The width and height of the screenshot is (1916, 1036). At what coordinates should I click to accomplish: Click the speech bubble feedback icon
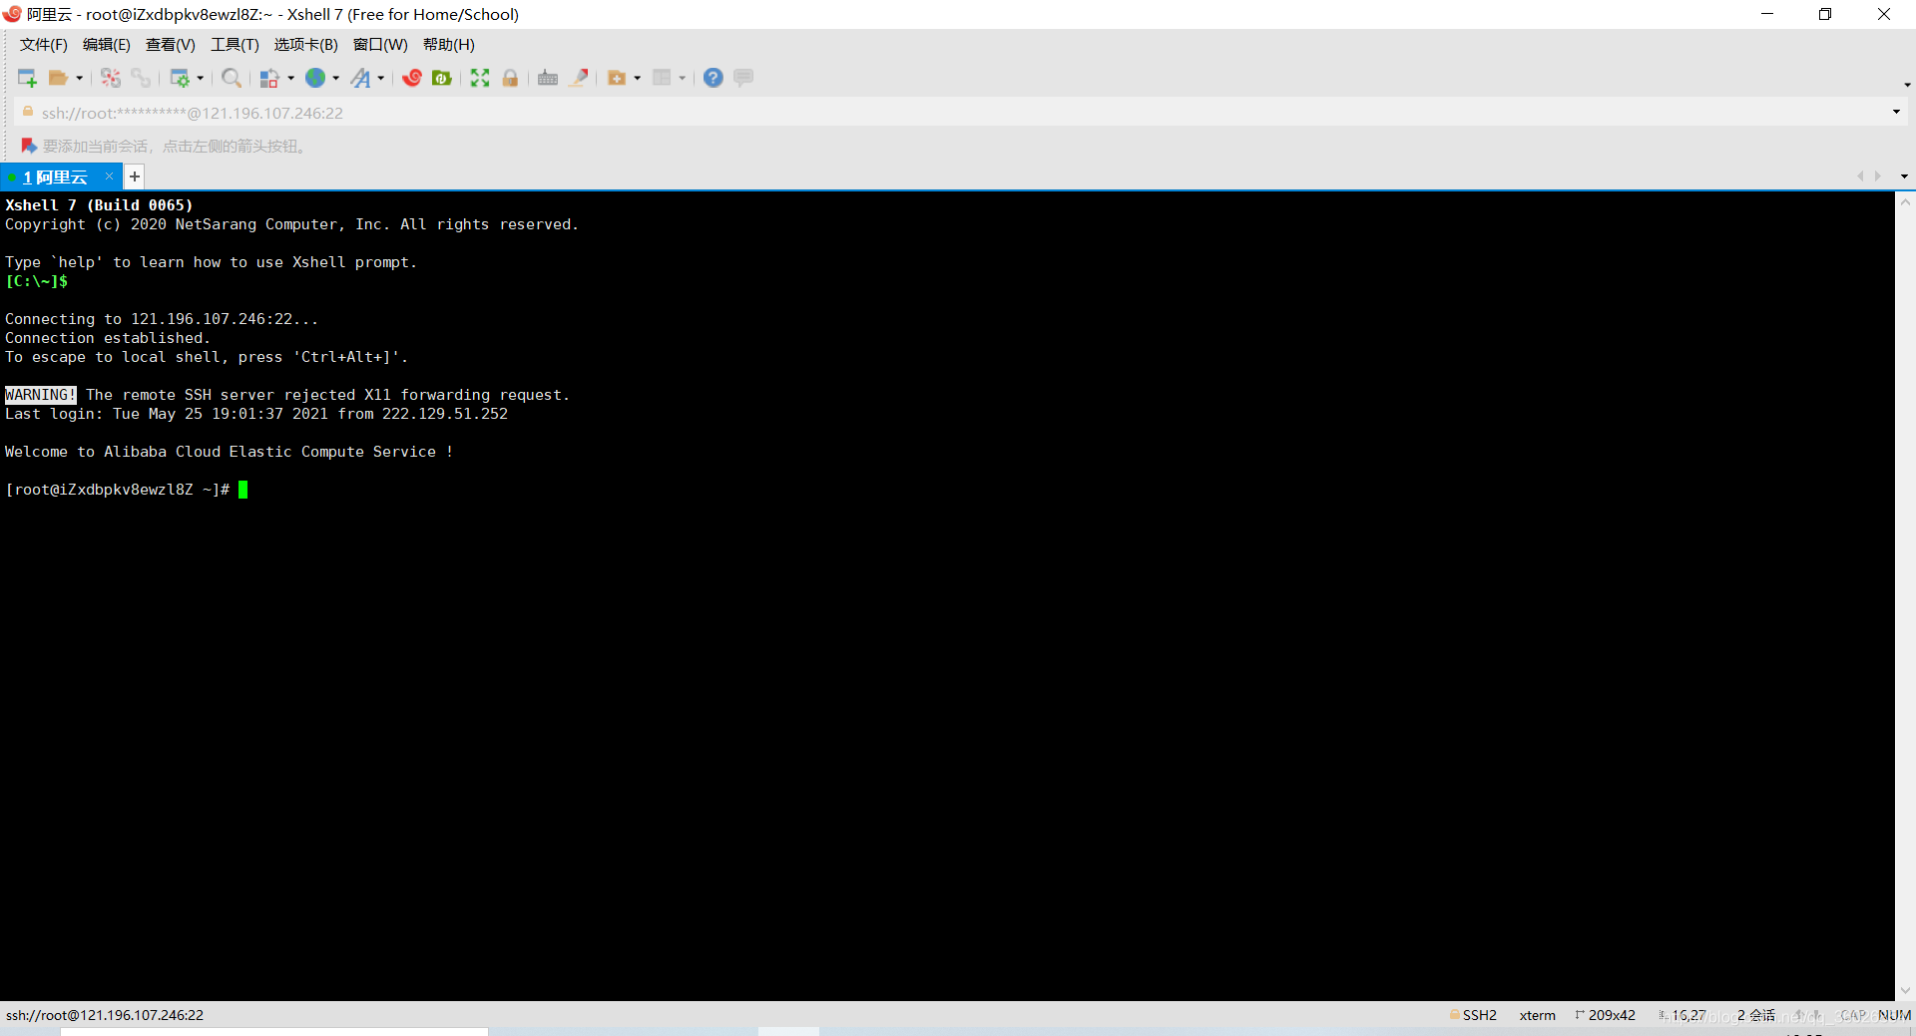743,78
